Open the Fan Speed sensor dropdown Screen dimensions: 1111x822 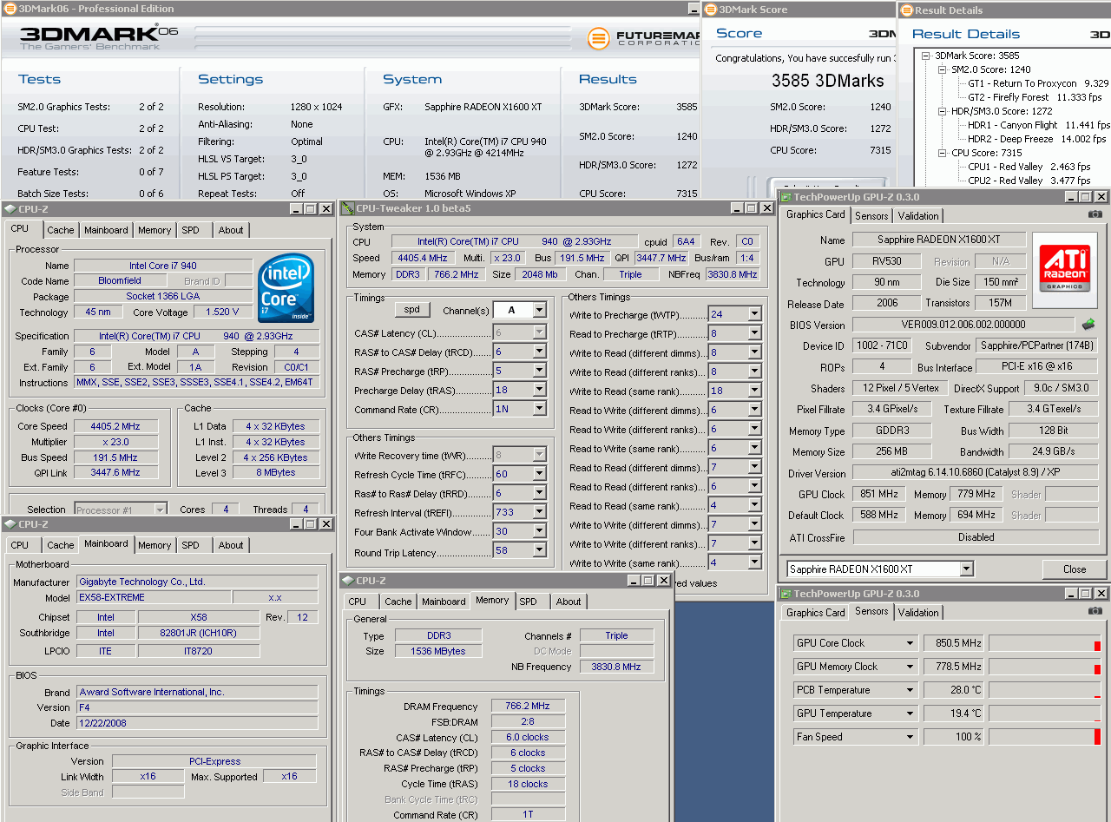click(x=910, y=737)
